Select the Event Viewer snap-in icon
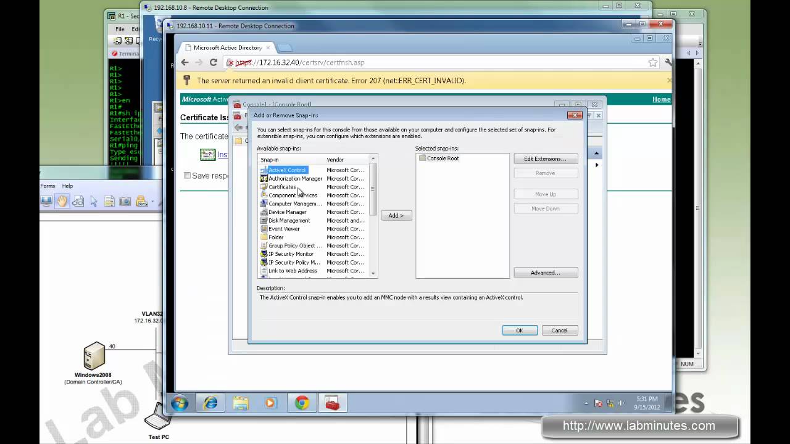 point(264,229)
